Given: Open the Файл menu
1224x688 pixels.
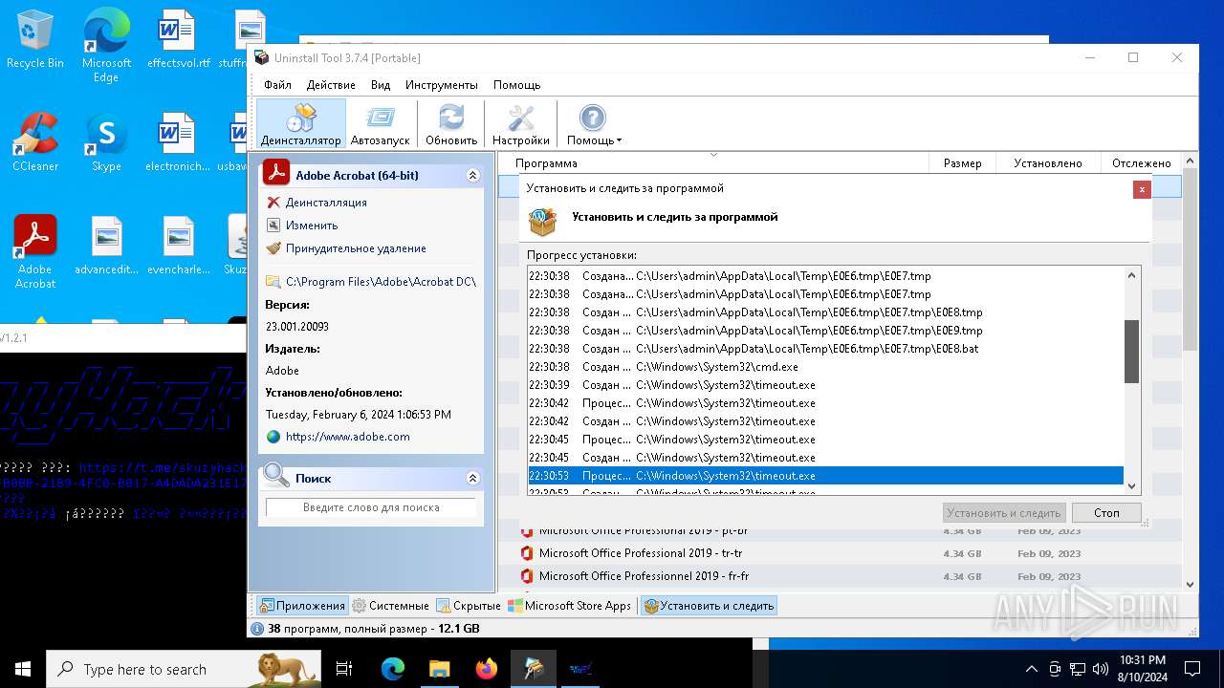Looking at the screenshot, I should tap(277, 85).
